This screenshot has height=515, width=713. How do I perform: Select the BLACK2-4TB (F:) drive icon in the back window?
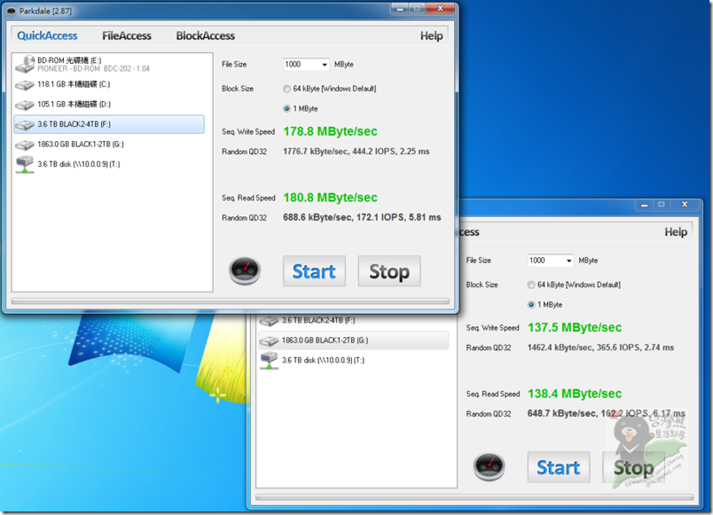click(269, 321)
